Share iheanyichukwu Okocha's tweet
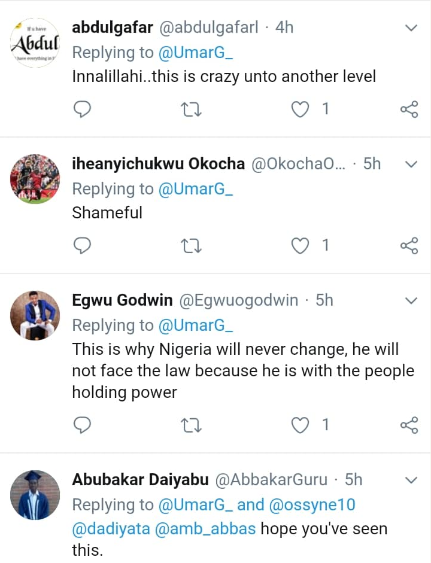 click(x=408, y=245)
